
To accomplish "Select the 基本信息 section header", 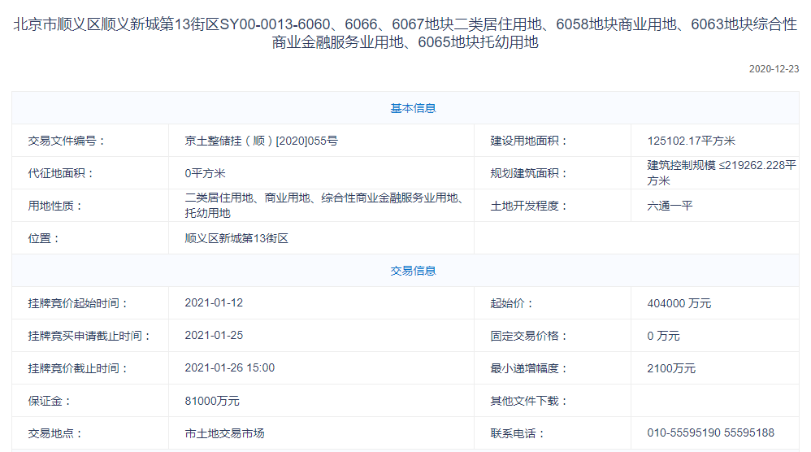I will click(413, 108).
